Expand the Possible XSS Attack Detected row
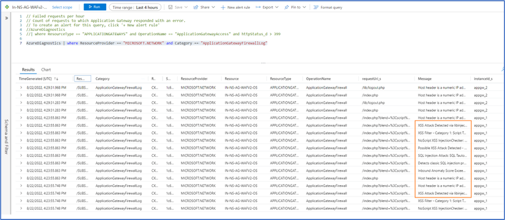The height and width of the screenshot is (220, 505). pyautogui.click(x=21, y=148)
